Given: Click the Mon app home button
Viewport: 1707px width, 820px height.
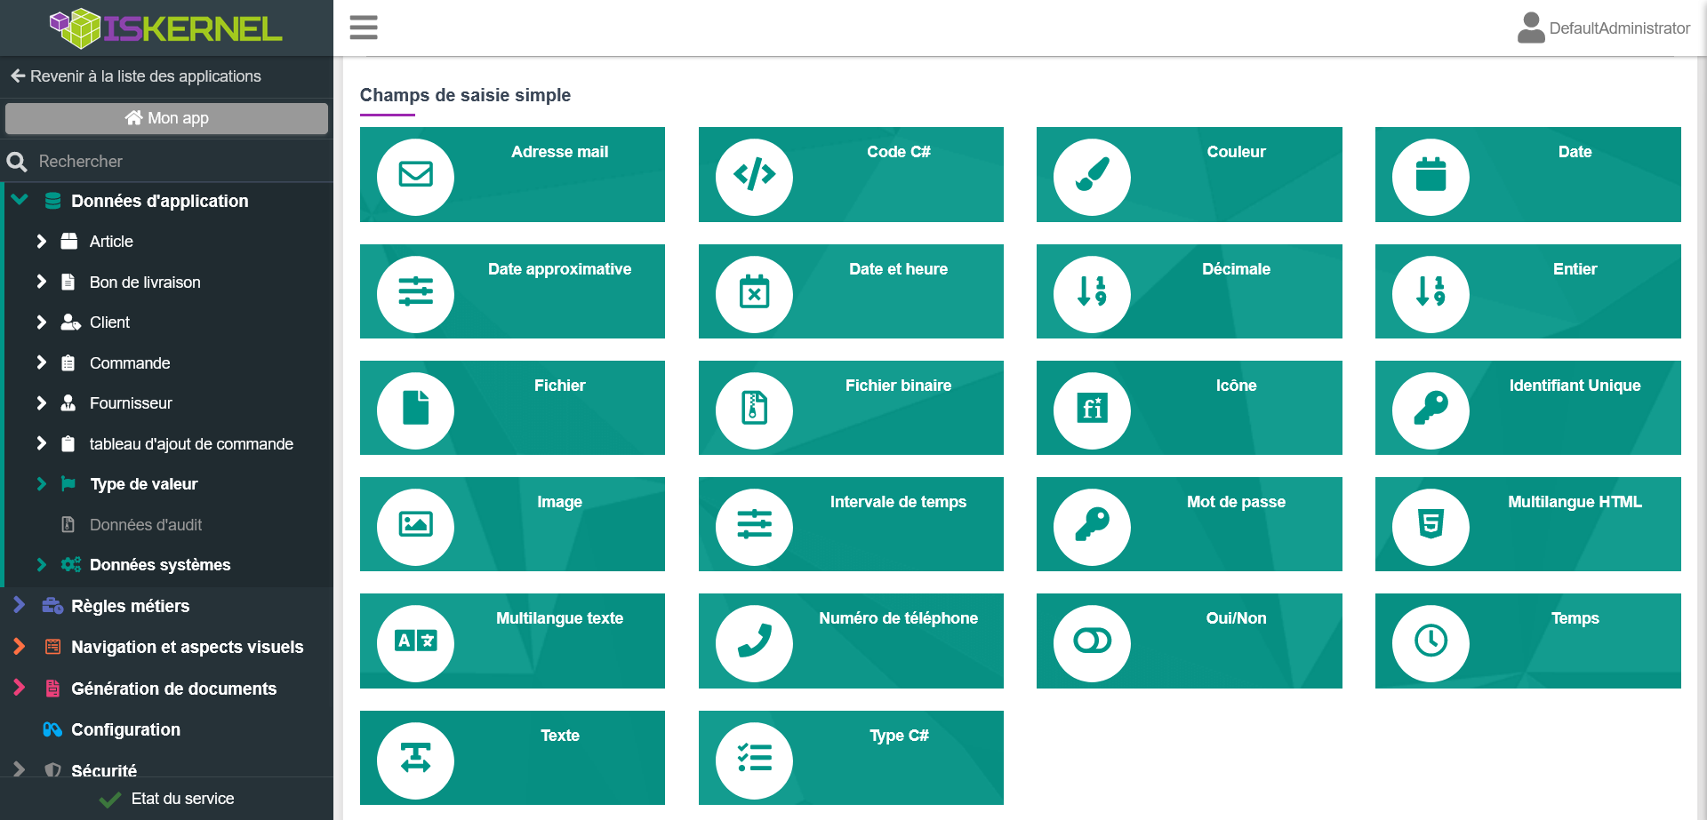Looking at the screenshot, I should click(x=166, y=118).
